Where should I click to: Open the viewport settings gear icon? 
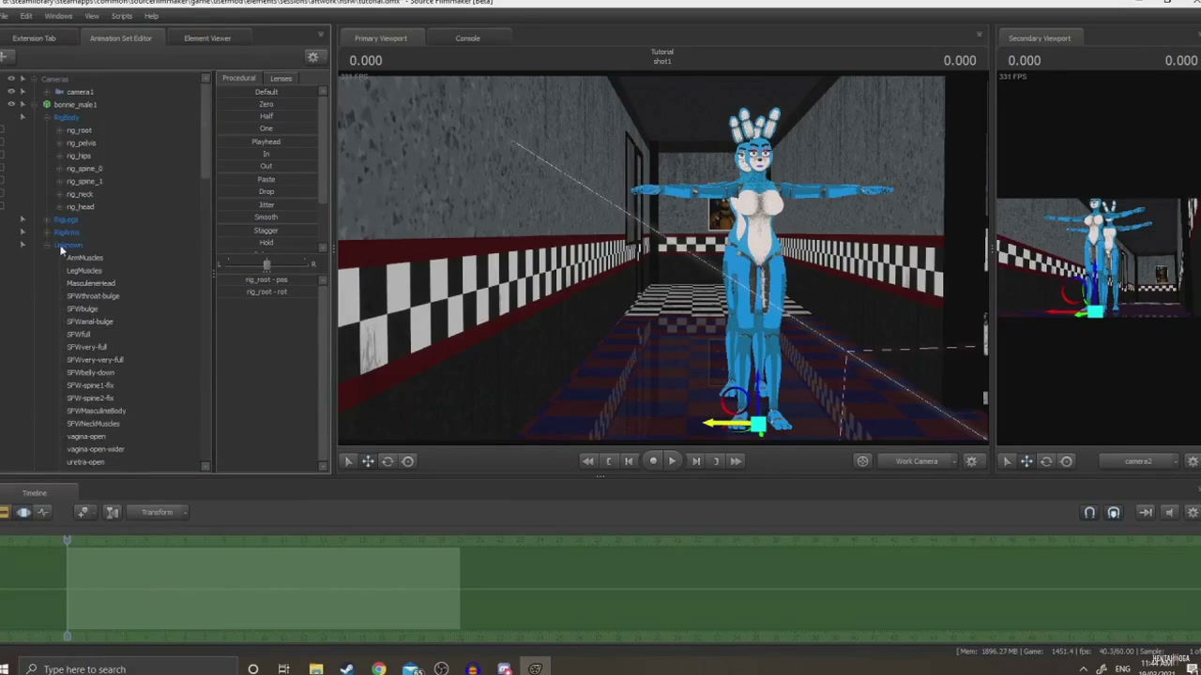[971, 460]
